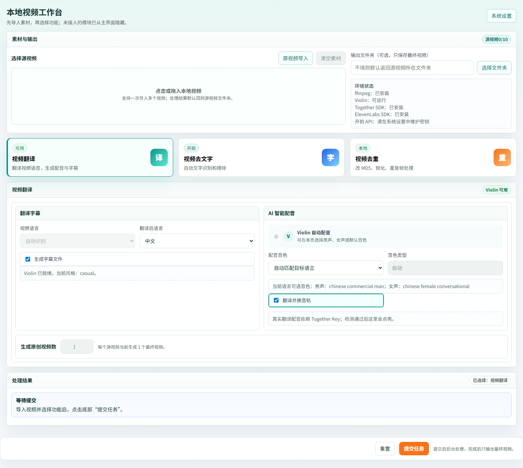Click the 翻译字幕 panel heading
523x468 pixels.
(x=30, y=213)
